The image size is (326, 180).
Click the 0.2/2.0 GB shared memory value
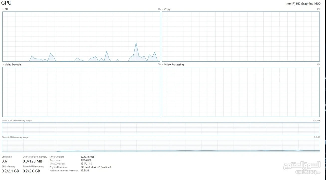[31, 171]
